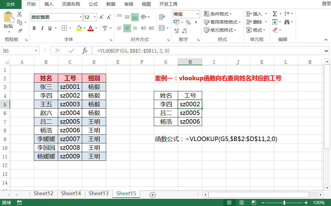Increase indent of cell
Screen dimensions: 331x206
[151, 28]
